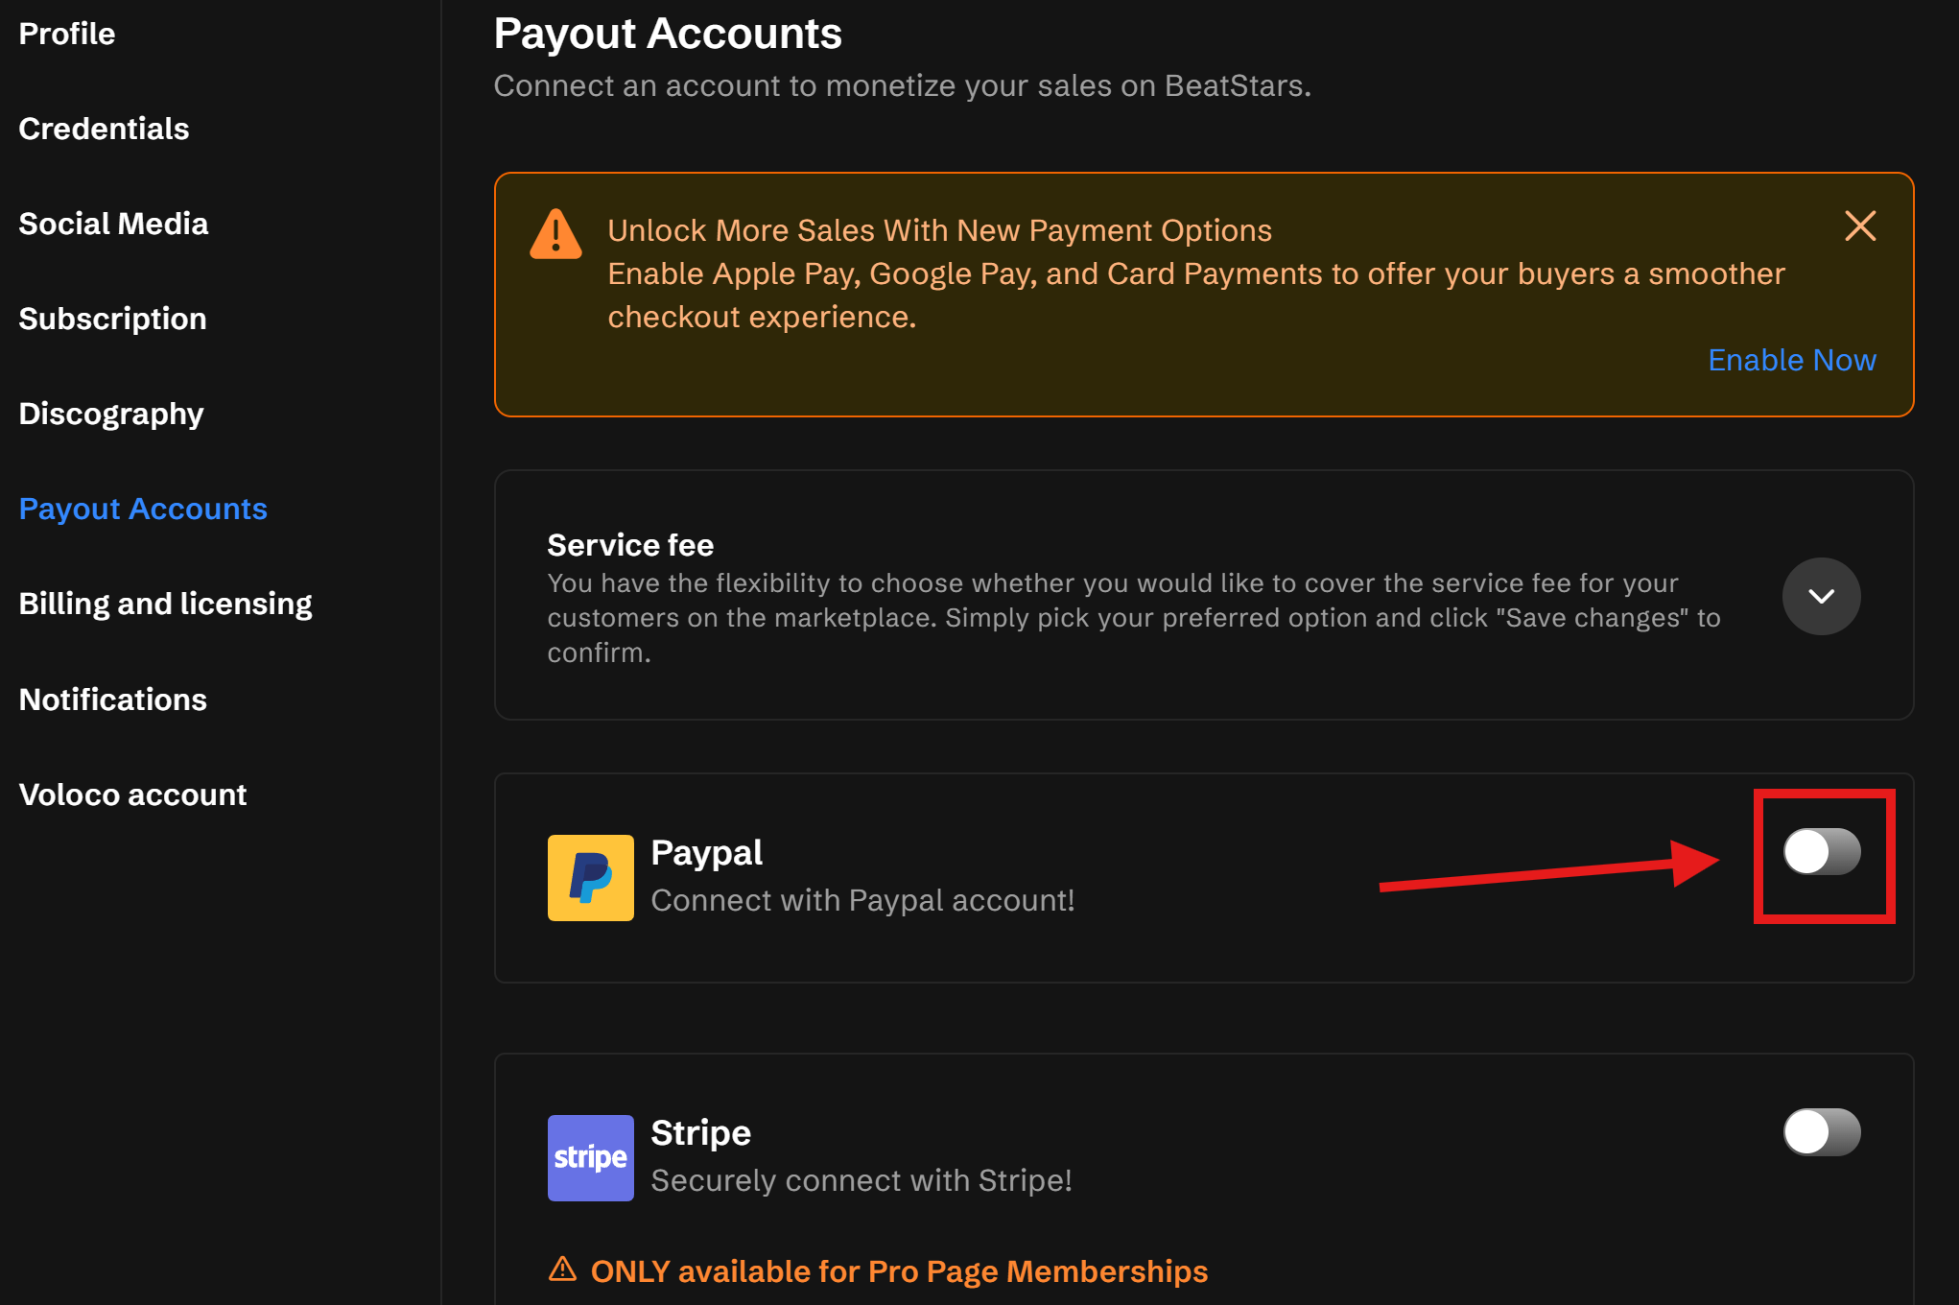
Task: Enable the Paypal payout toggle
Action: 1821,852
